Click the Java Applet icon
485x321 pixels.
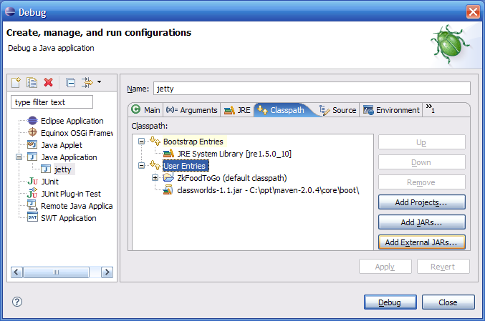(32, 144)
